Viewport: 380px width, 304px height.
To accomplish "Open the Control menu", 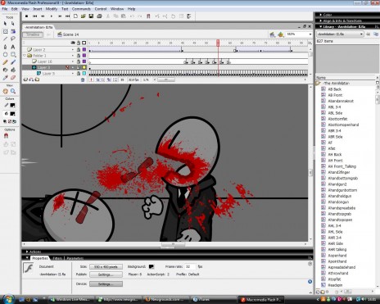I will point(101,9).
